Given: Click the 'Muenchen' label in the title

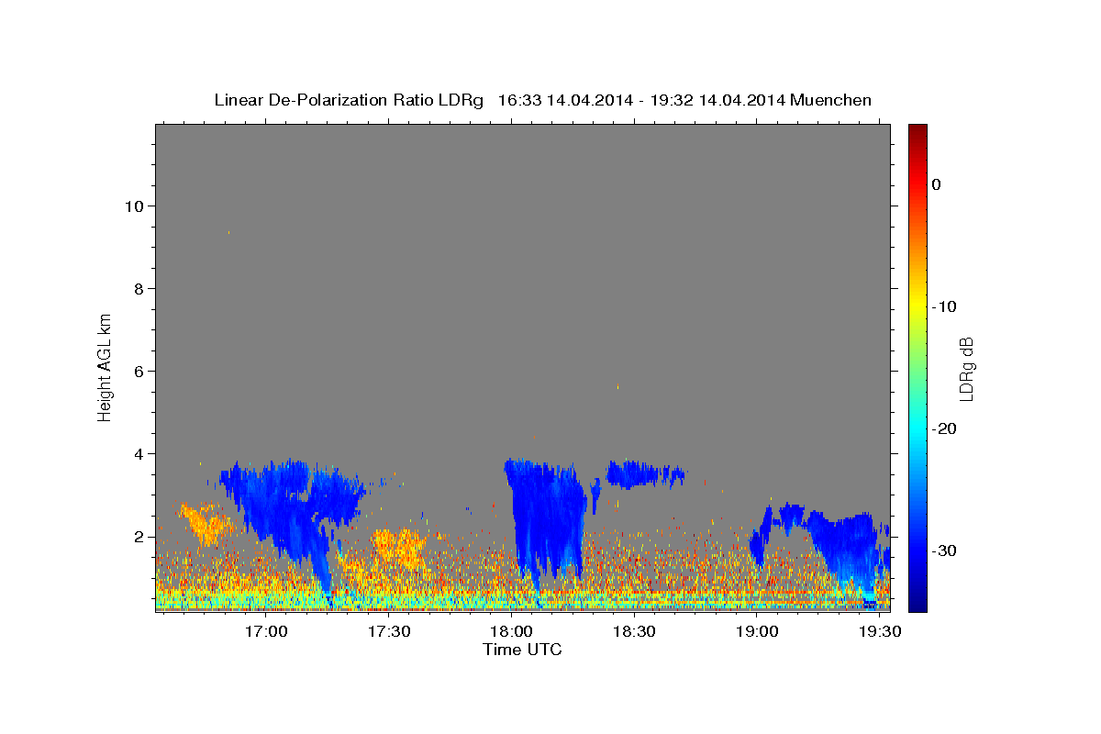Looking at the screenshot, I should (830, 100).
